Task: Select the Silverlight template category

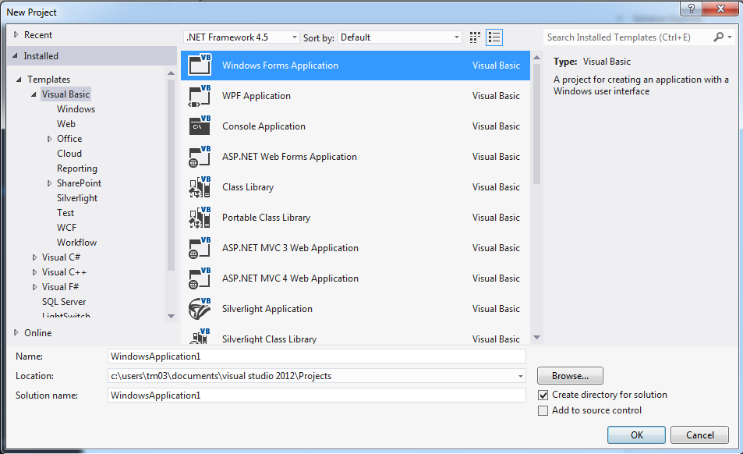Action: point(76,198)
